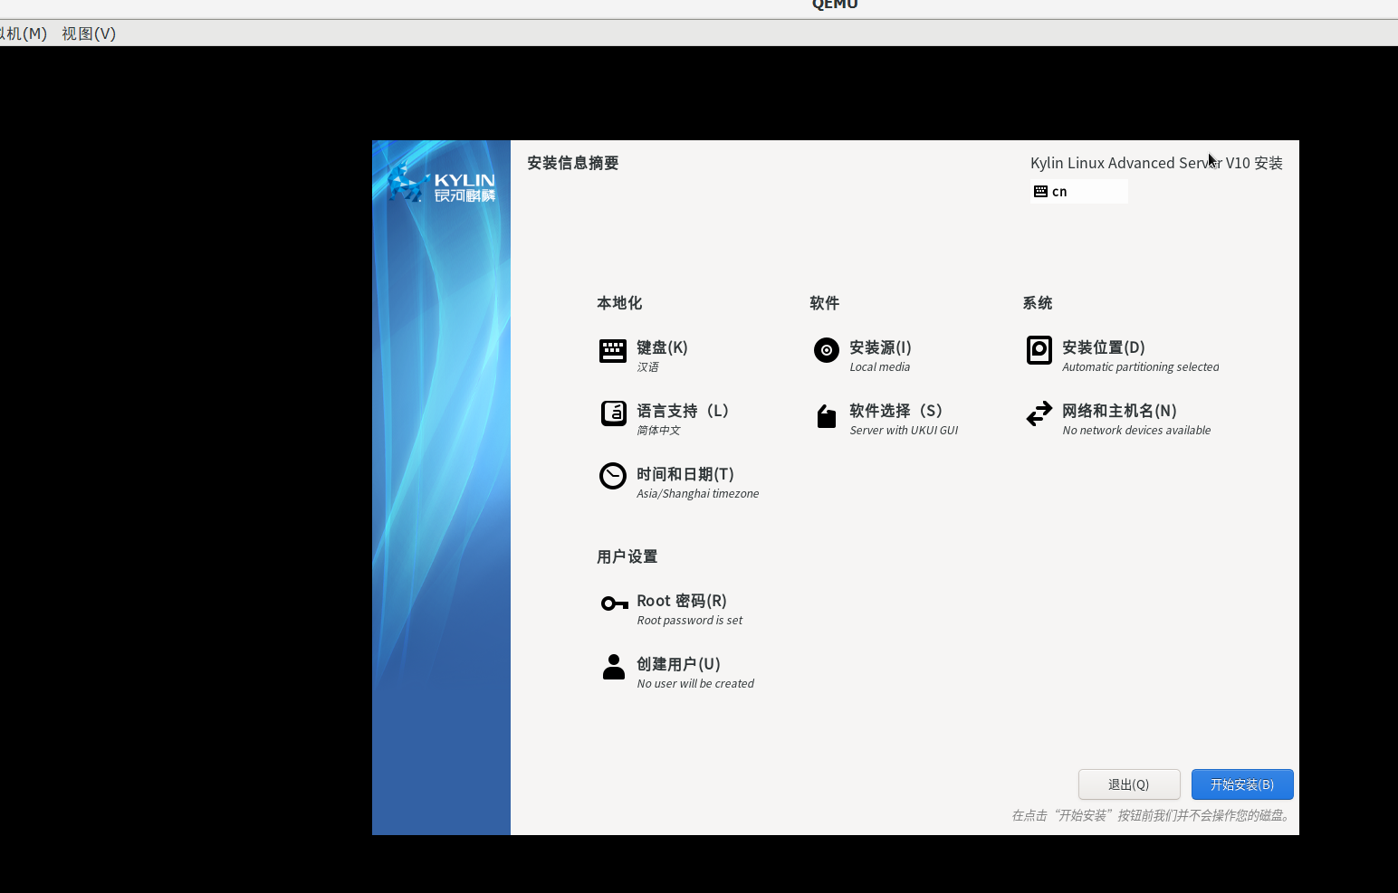Click 'Server with UKUI GUI' text
Image resolution: width=1398 pixels, height=893 pixels.
click(904, 431)
